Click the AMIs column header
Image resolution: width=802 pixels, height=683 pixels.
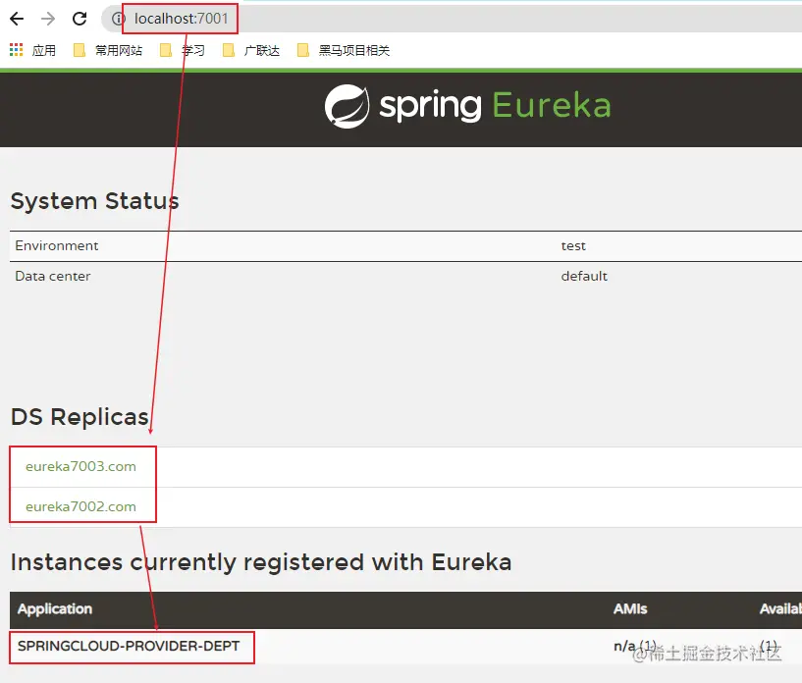click(630, 608)
